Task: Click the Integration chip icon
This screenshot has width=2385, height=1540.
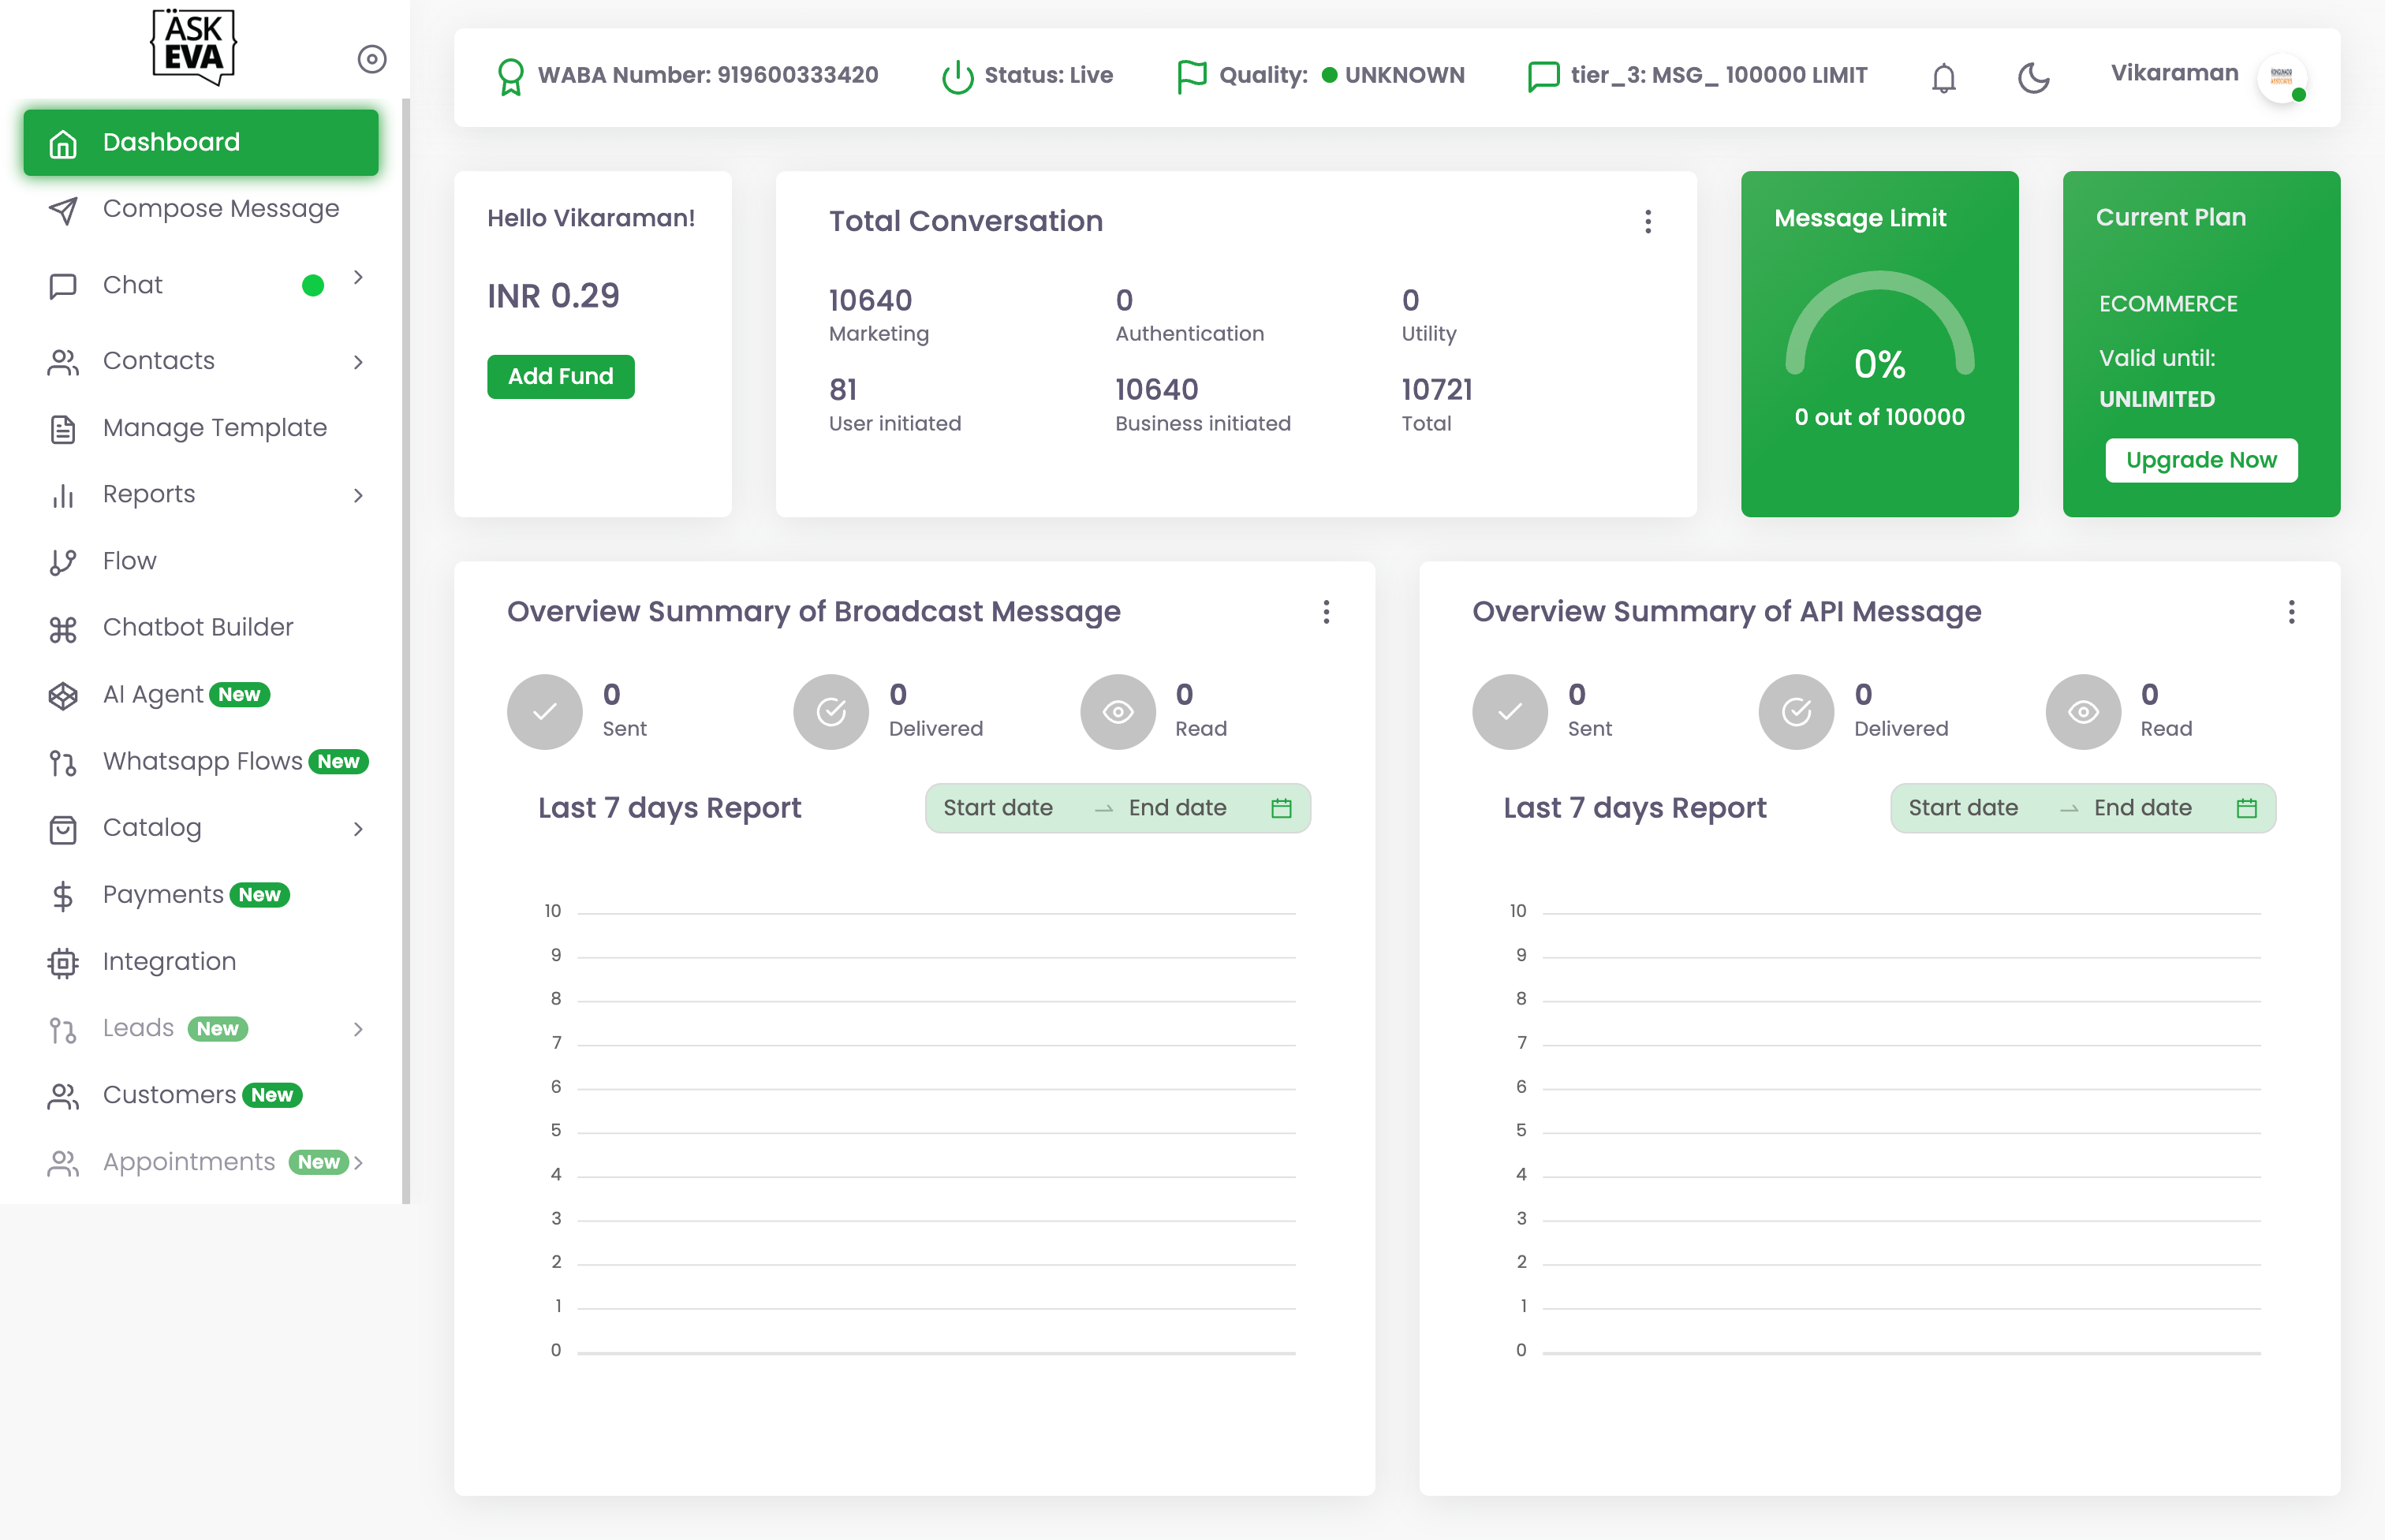Action: pos(63,963)
